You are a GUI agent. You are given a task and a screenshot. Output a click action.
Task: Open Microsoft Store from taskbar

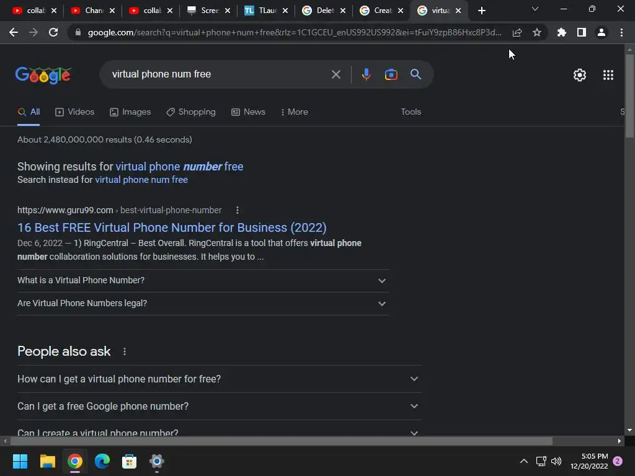click(x=129, y=461)
